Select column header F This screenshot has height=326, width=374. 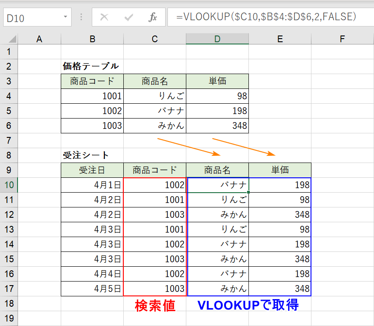(342, 39)
